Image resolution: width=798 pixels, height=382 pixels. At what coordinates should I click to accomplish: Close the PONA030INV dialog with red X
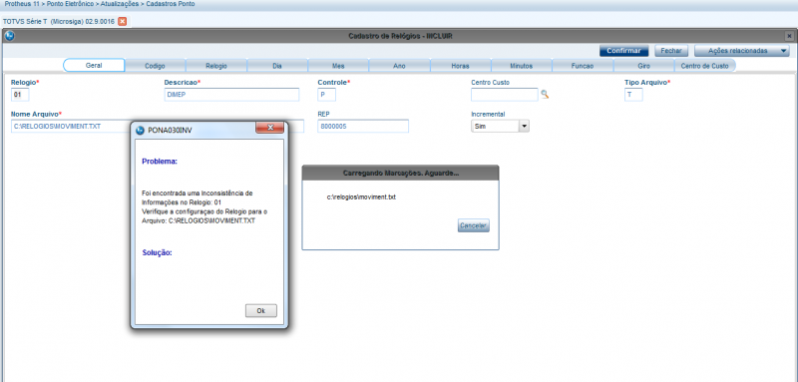(x=269, y=128)
